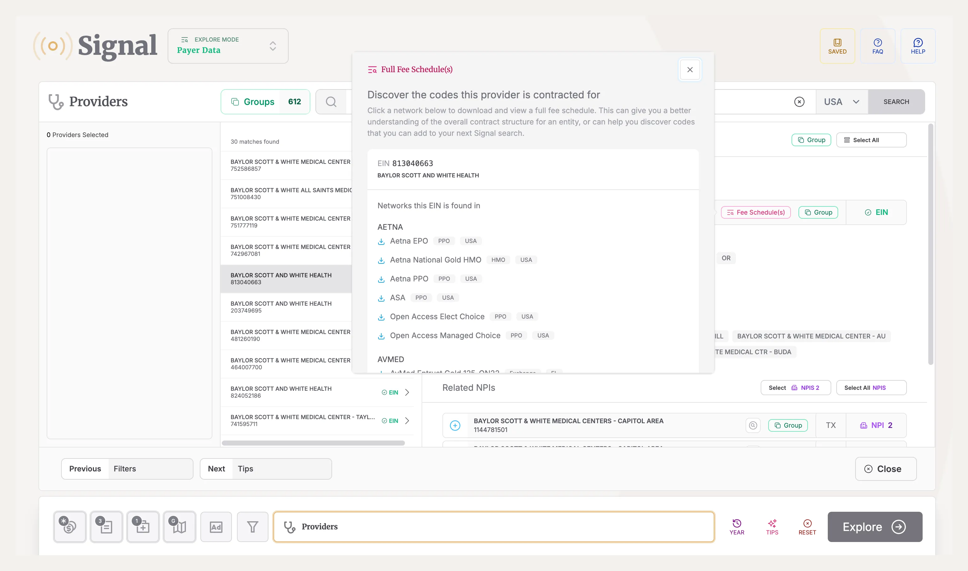Select the Ad icon in bottom toolbar
Viewport: 968px width, 571px height.
pos(216,527)
